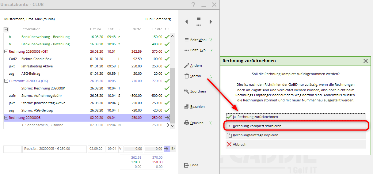This screenshot has height=174, width=373.
Task: Go to previous account with left arrow
Action: coord(187,22)
